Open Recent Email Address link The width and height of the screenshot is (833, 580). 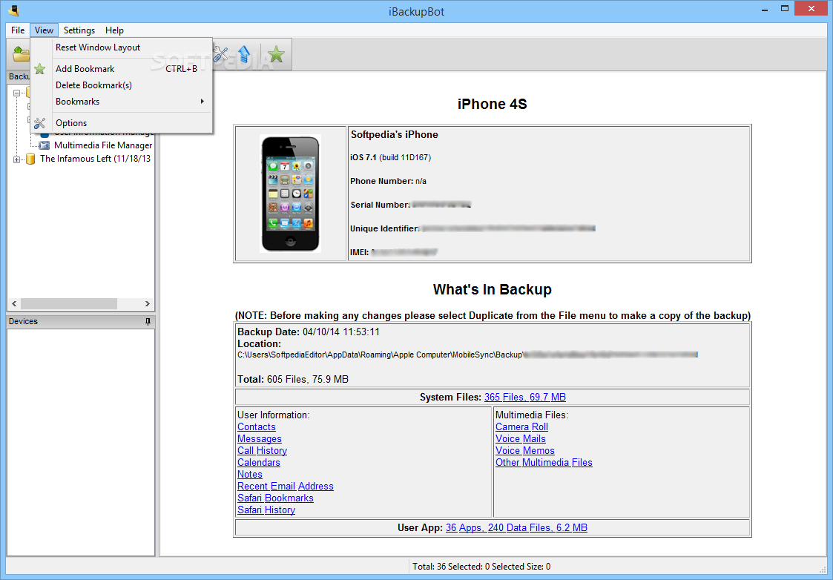[x=286, y=486]
